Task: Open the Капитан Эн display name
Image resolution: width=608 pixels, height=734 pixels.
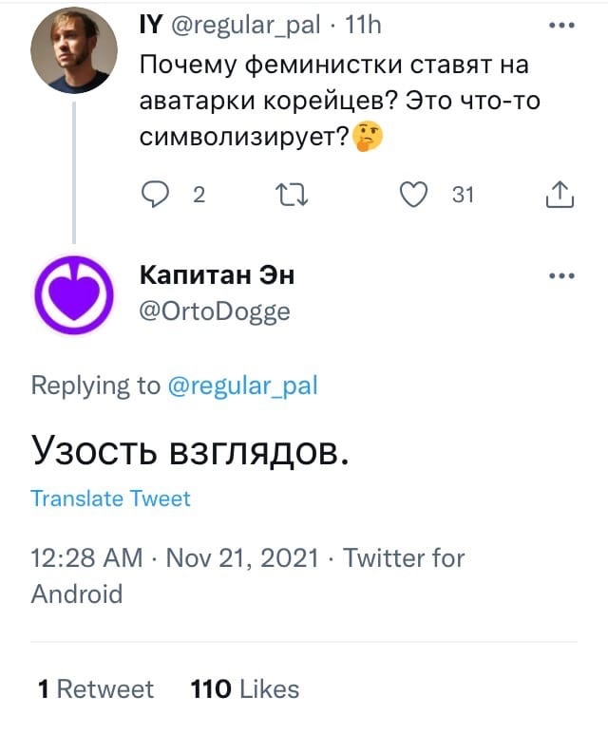Action: (x=217, y=275)
